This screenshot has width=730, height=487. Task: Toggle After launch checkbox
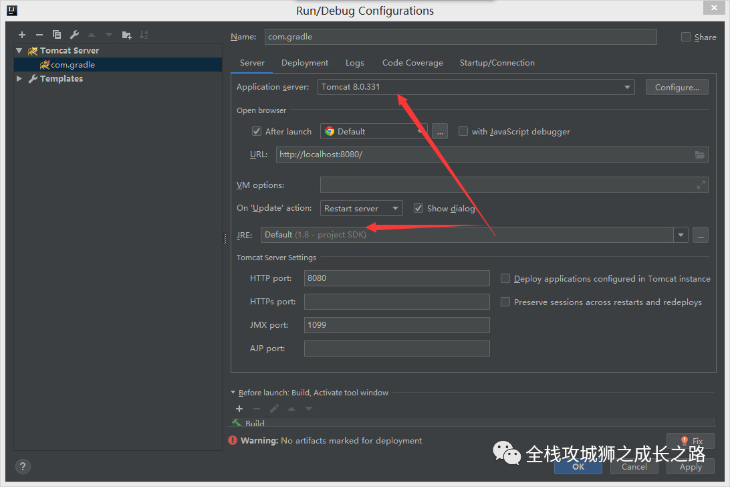(257, 131)
